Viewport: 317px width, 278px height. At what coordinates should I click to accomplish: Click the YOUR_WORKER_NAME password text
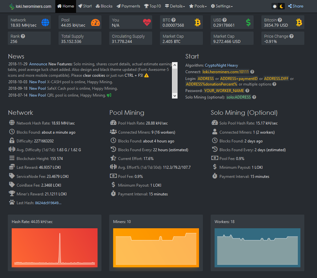tap(224, 91)
